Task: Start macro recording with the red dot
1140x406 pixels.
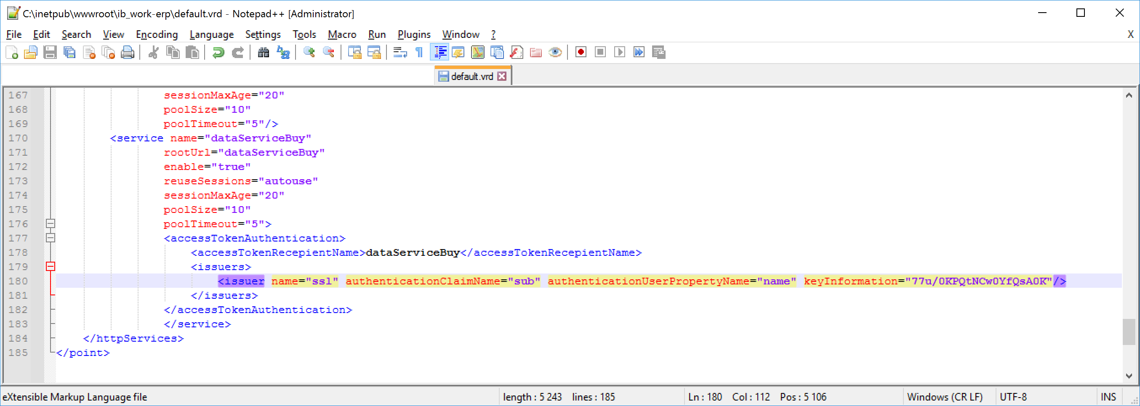Action: [x=581, y=52]
